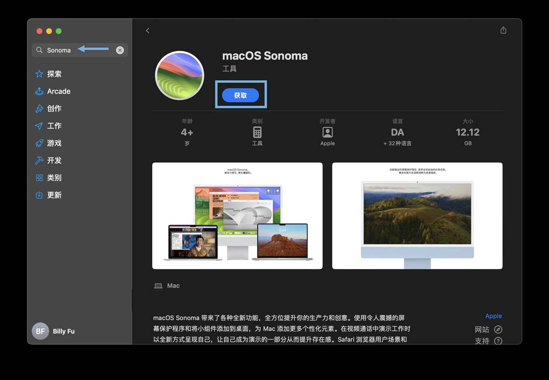Open Billy Fu account profile

(54, 331)
